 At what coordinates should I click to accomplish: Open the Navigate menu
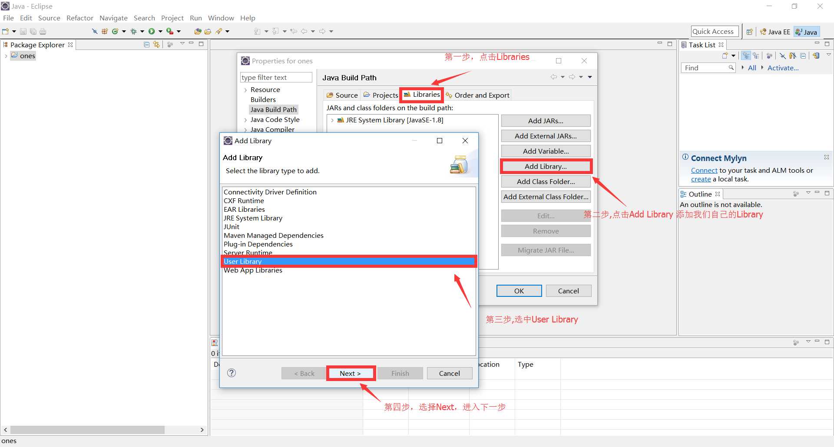113,18
